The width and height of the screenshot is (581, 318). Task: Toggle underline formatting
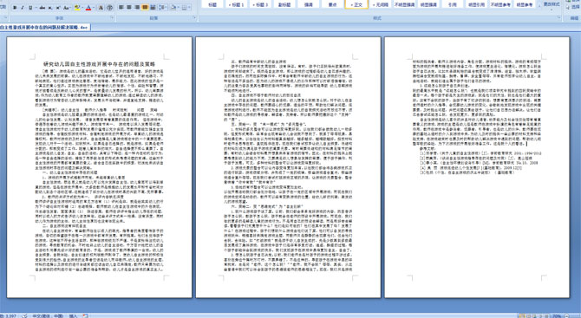coord(30,8)
